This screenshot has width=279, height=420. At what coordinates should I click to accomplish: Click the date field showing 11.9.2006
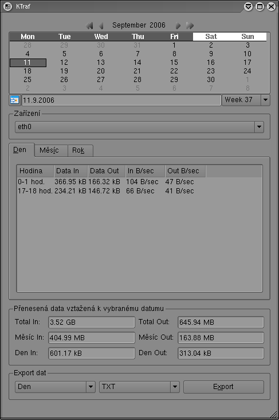point(121,100)
